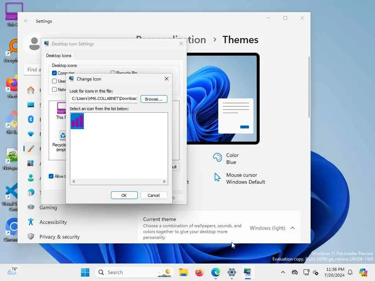Click the network display tray icon
This screenshot has height=281, width=375.
pyautogui.click(x=306, y=272)
